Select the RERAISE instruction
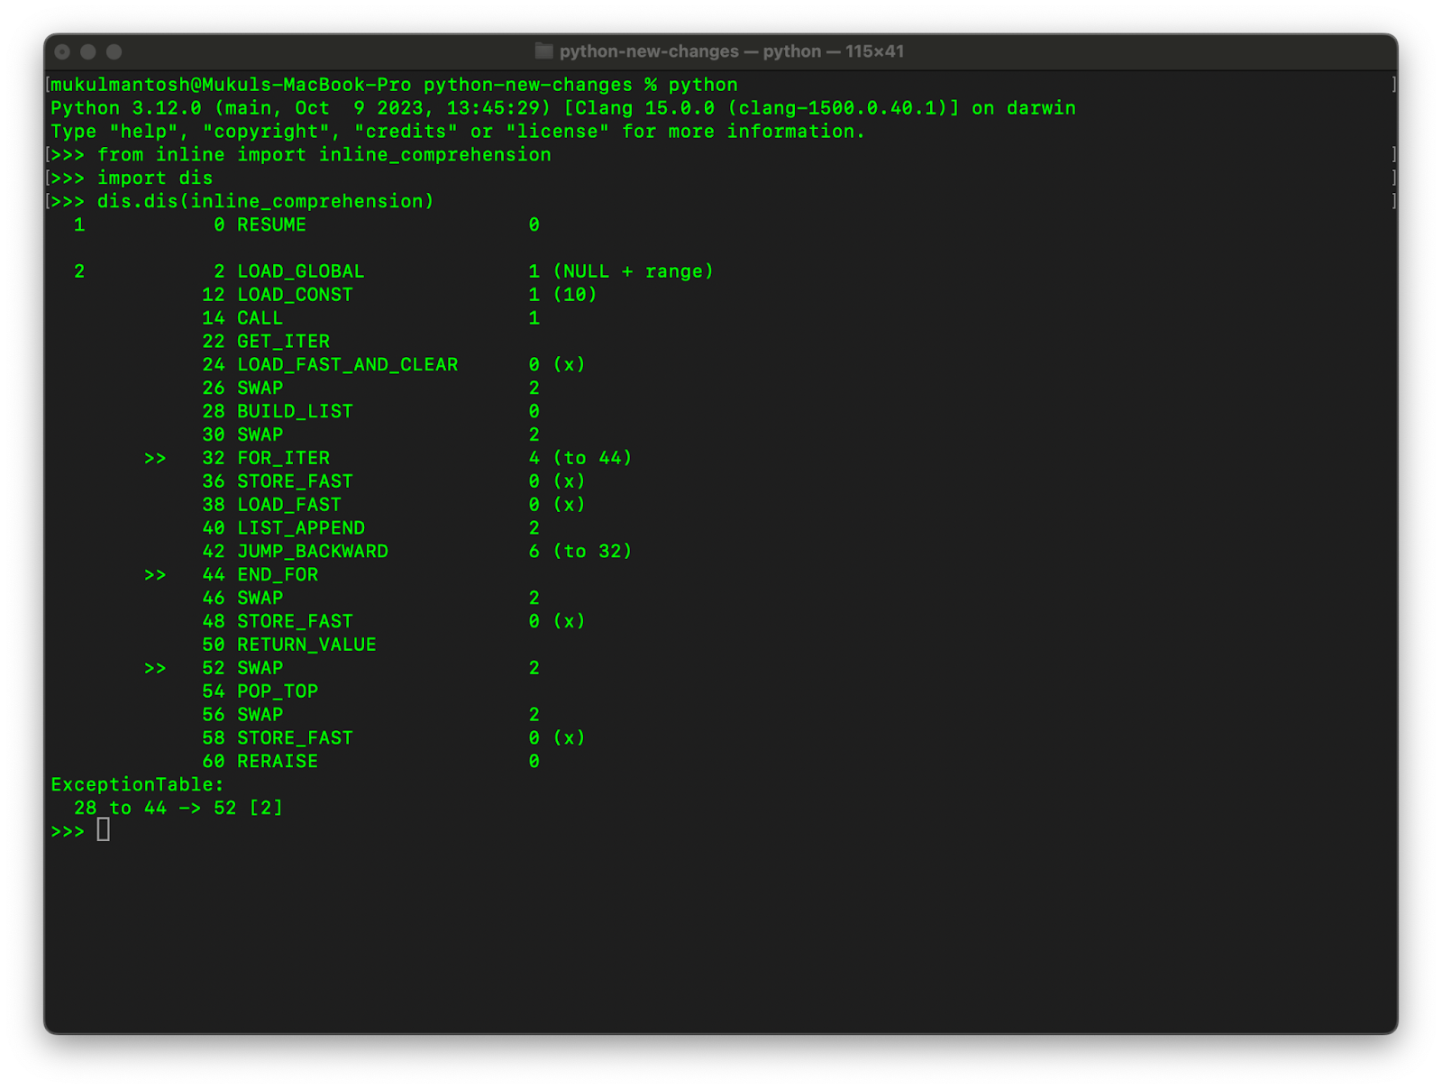Image resolution: width=1442 pixels, height=1089 pixels. click(277, 761)
